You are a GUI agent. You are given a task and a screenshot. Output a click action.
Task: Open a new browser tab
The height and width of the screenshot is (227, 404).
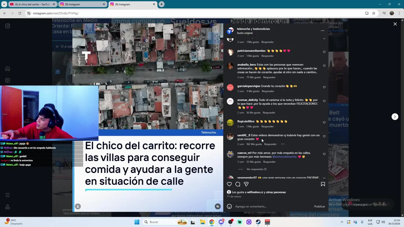click(161, 4)
